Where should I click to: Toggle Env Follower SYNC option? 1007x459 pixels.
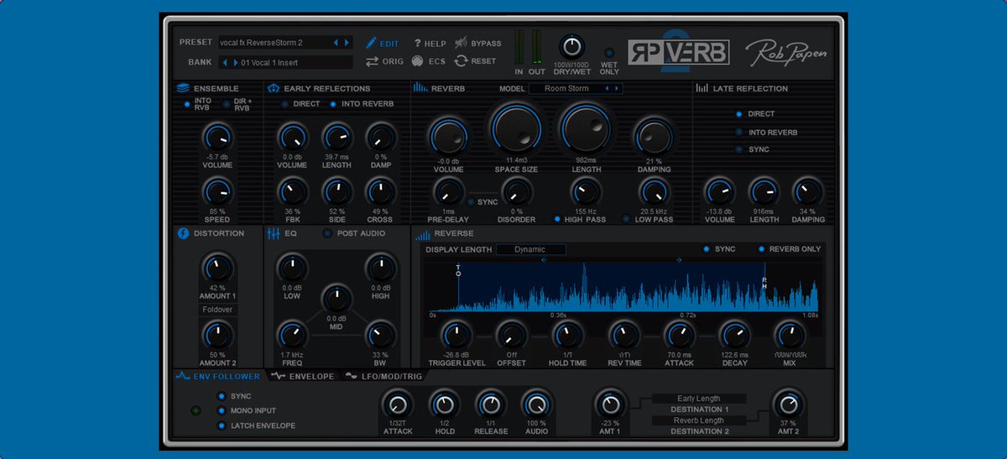(x=222, y=396)
